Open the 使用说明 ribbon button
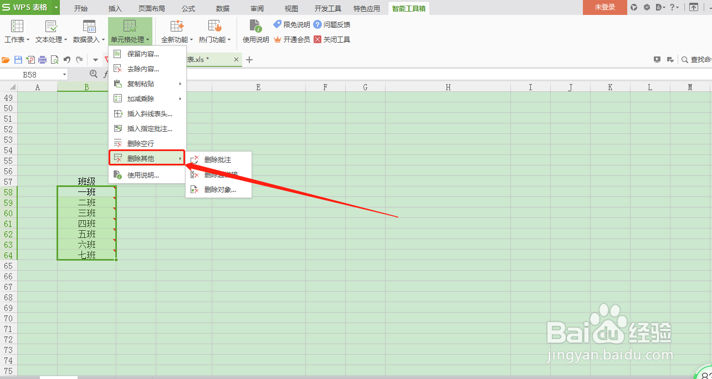Image resolution: width=712 pixels, height=379 pixels. (x=255, y=32)
